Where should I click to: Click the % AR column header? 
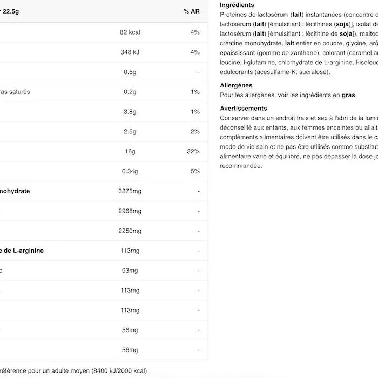[x=191, y=11]
